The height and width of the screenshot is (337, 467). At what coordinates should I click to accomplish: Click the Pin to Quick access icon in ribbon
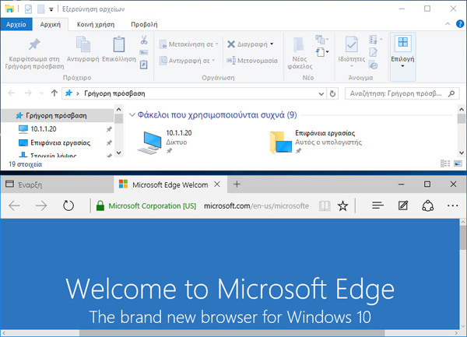[34, 44]
